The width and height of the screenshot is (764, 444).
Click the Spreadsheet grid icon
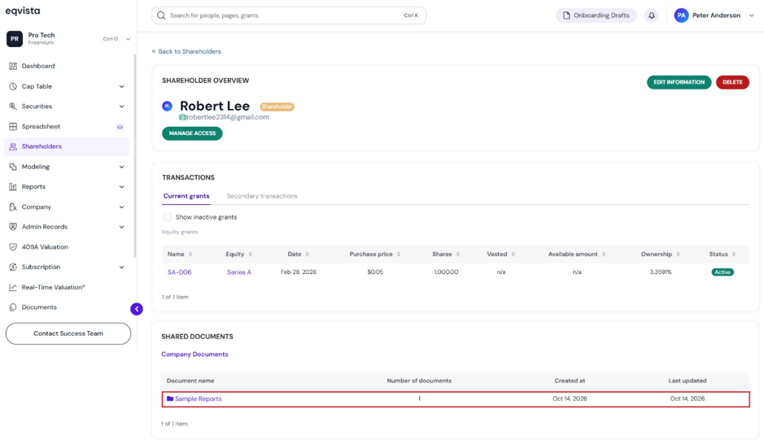pyautogui.click(x=13, y=127)
